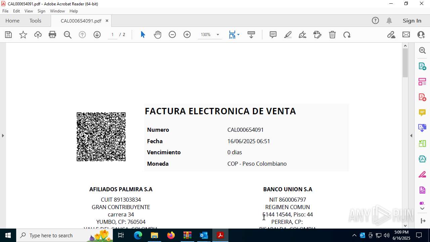Click the expand tools pane arrow icon
Screen dimensions: 430x242
pyautogui.click(x=423, y=221)
